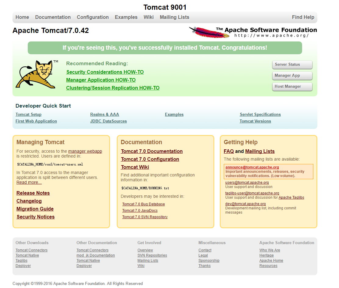
Task: Open Overview under Get Involved
Action: [x=145, y=250]
